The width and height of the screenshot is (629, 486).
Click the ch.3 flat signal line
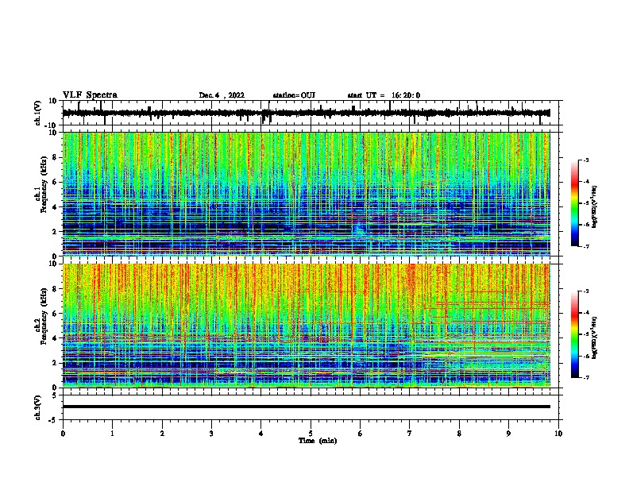coord(306,407)
